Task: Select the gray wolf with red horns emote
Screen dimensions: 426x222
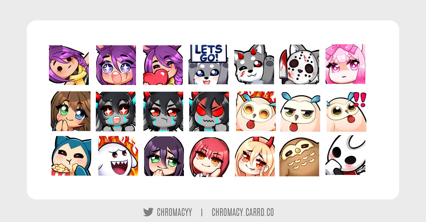Action: coord(254,64)
